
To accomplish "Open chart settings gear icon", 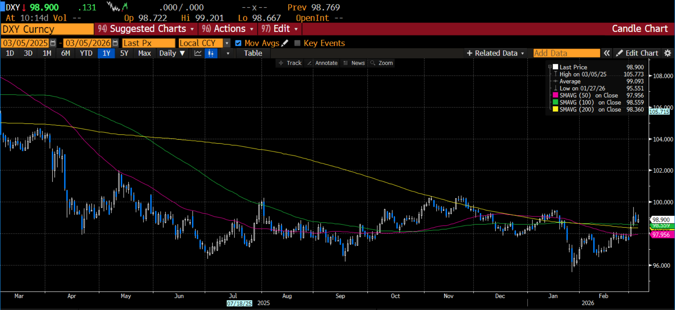I will [668, 53].
